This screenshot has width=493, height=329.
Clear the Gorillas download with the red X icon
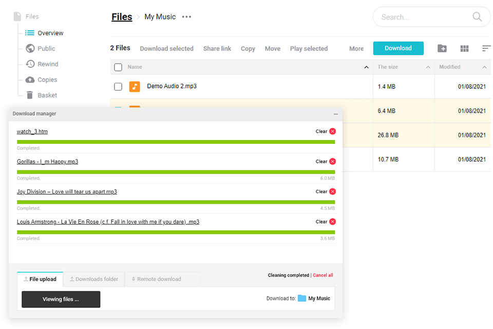(332, 161)
